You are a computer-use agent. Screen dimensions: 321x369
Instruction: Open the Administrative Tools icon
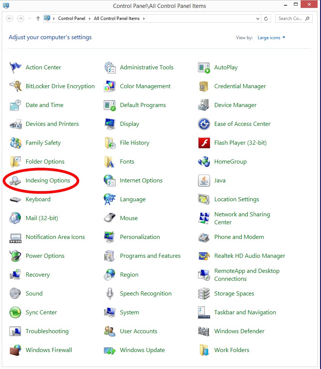[x=110, y=67]
